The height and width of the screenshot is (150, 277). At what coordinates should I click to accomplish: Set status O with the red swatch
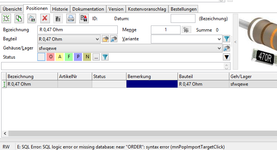(x=51, y=57)
